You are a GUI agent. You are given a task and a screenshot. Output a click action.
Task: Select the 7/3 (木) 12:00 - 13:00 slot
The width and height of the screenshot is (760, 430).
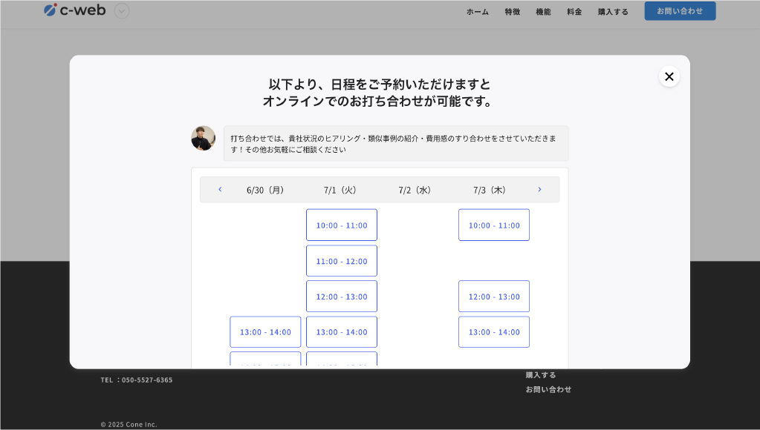click(x=494, y=297)
